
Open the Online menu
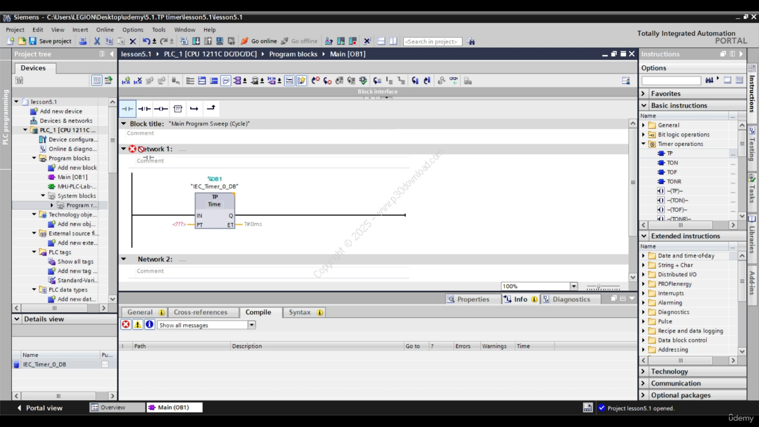pyautogui.click(x=104, y=30)
